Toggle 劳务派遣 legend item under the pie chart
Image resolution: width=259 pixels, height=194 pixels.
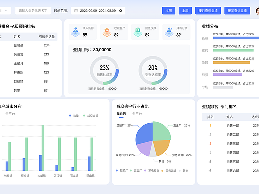pyautogui.click(x=169, y=171)
